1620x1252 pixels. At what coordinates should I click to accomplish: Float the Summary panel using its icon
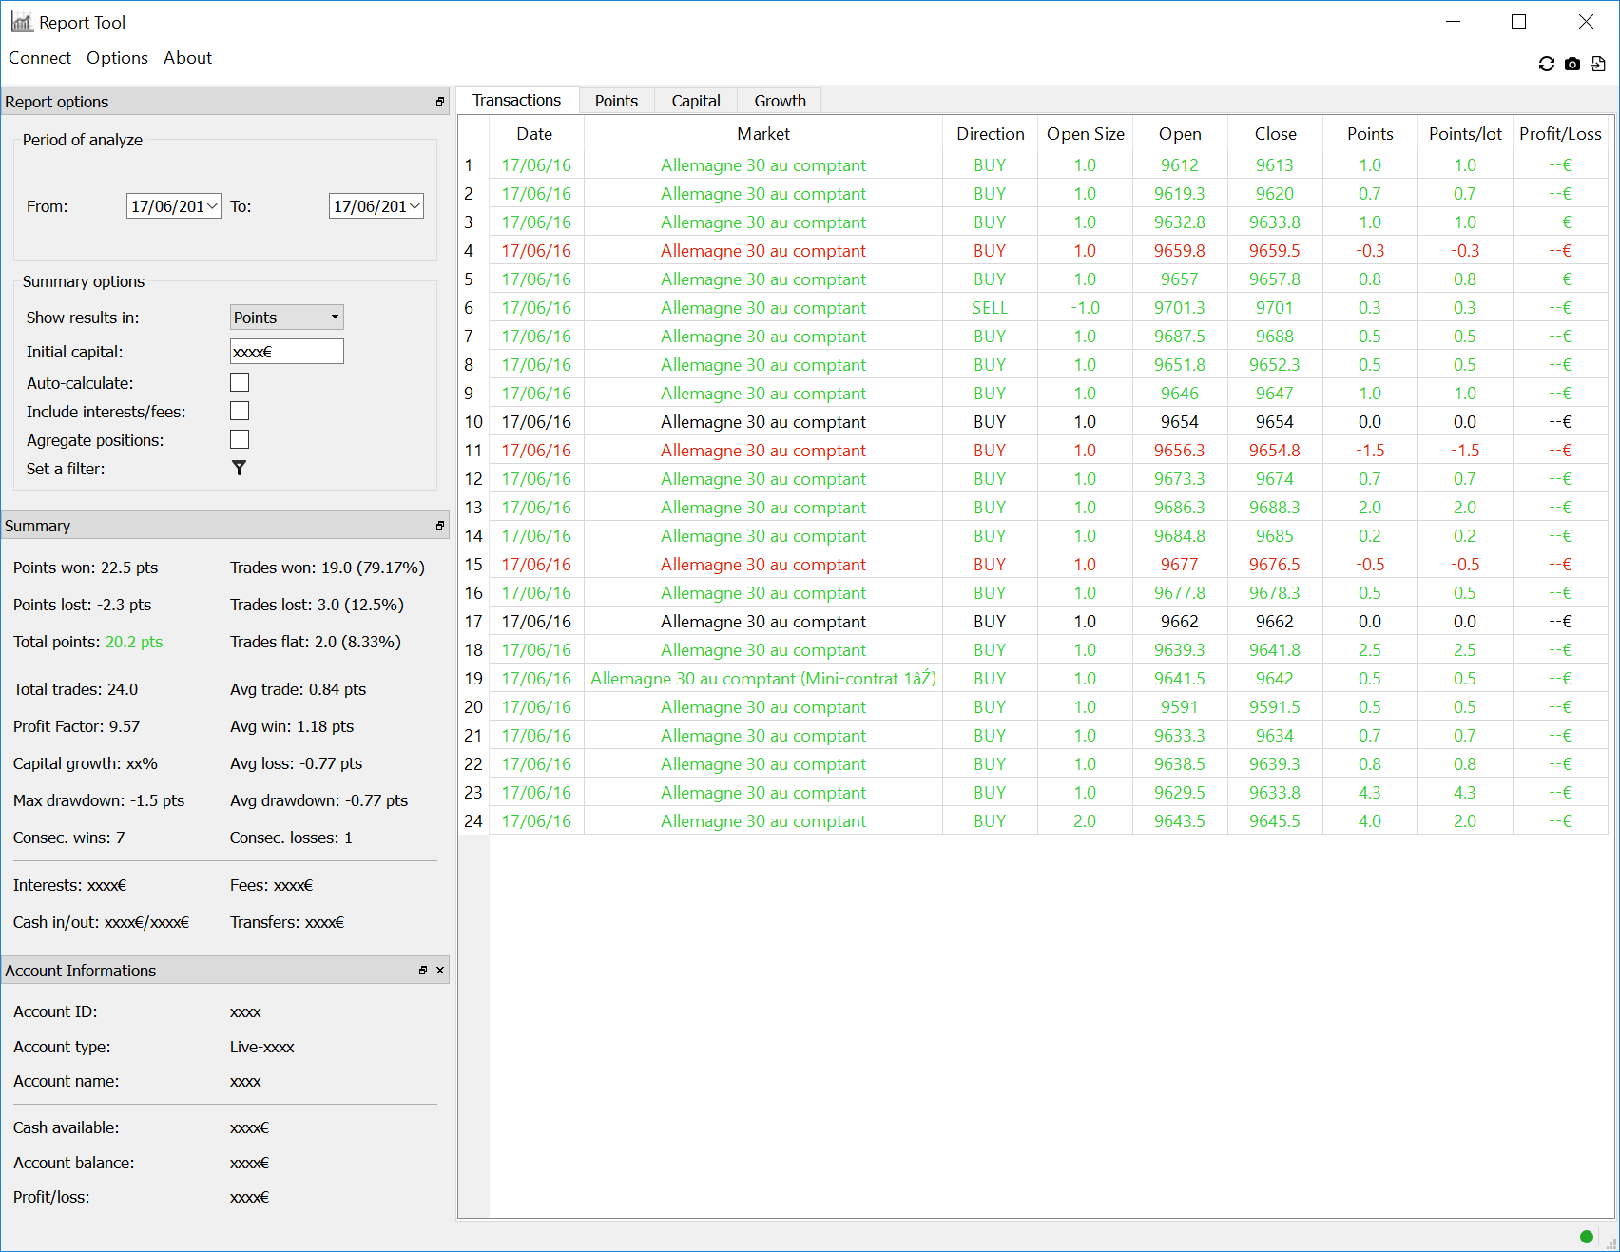439,526
